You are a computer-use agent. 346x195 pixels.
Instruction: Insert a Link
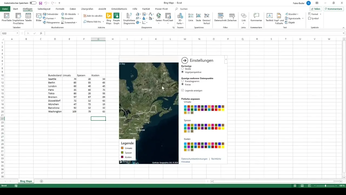(x=244, y=18)
